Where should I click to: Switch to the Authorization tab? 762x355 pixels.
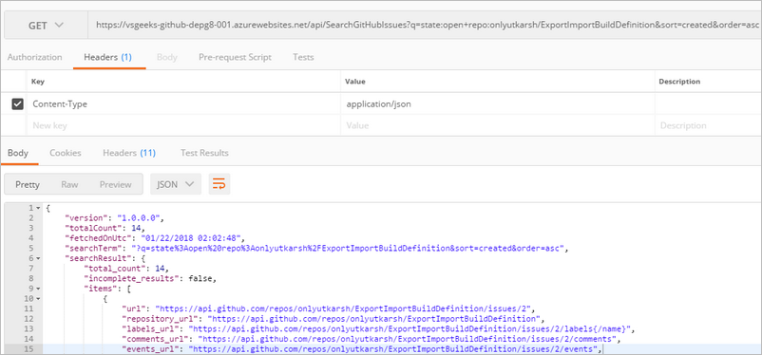[35, 57]
